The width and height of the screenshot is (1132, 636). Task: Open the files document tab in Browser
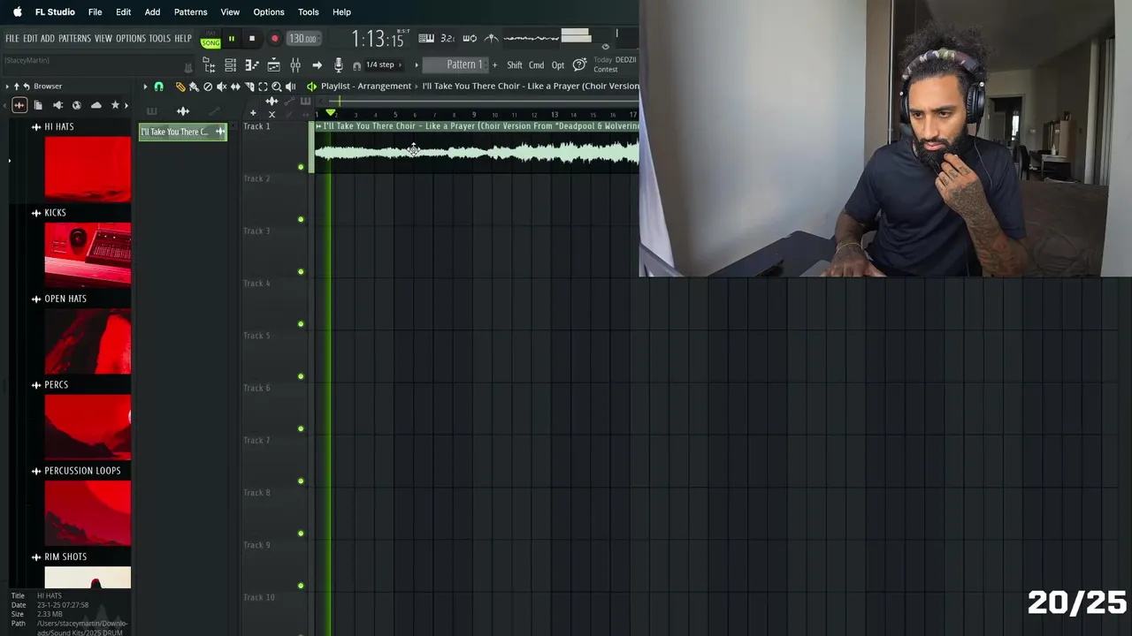38,105
